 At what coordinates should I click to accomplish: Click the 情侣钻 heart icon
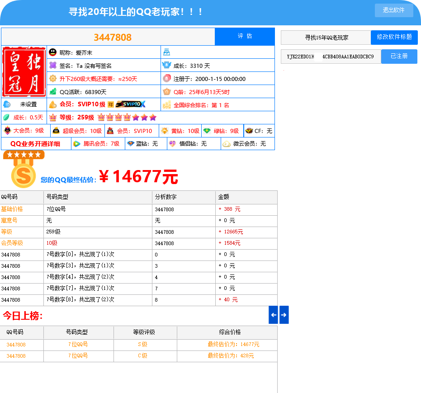coord(172,144)
